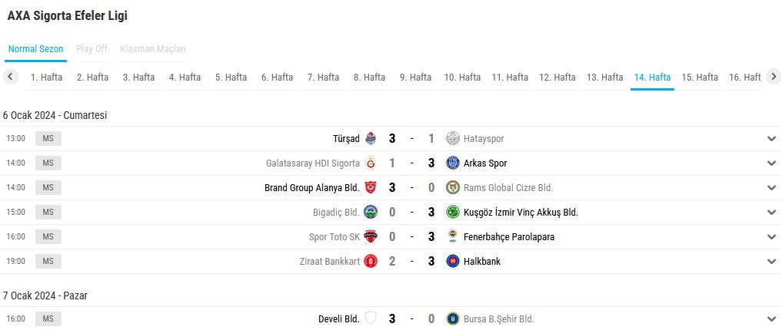Click the Galatasaray HDI Sigorta logo

point(371,163)
